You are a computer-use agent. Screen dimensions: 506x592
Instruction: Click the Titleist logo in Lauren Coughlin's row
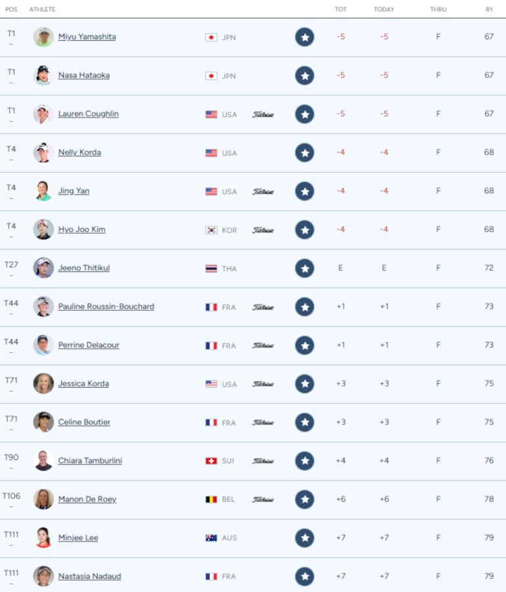tap(263, 114)
